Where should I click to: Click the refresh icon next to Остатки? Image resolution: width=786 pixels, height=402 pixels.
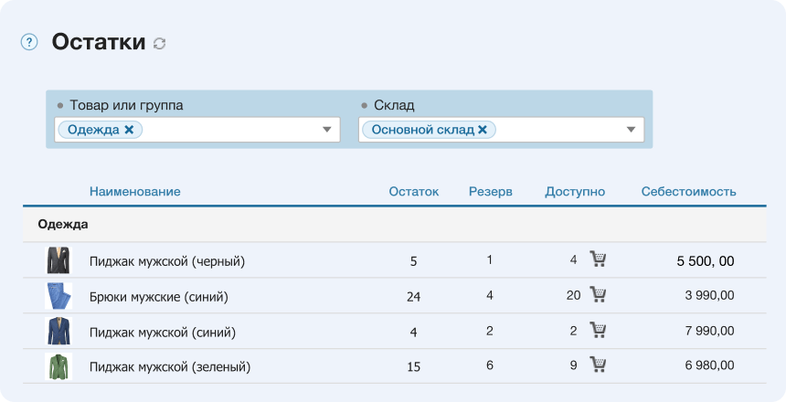(x=160, y=44)
